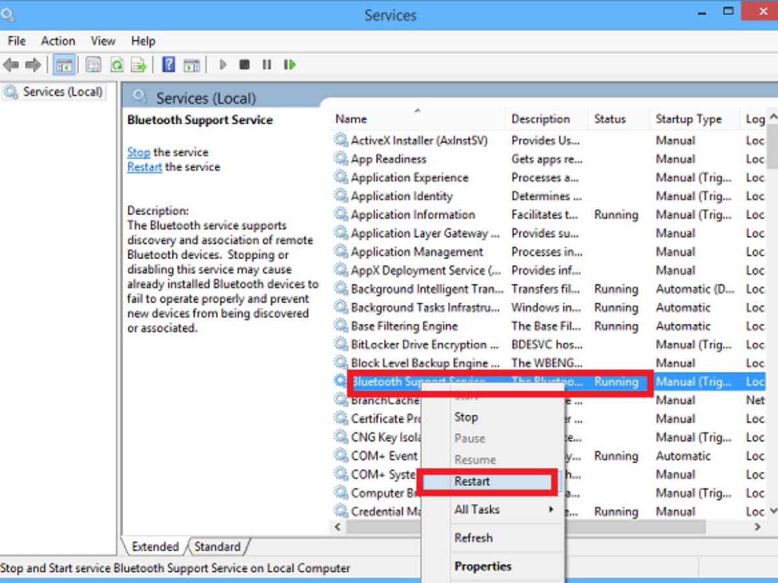Screen dimensions: 778x583
Task: Select the Base Filtering Engine row
Action: 549,326
